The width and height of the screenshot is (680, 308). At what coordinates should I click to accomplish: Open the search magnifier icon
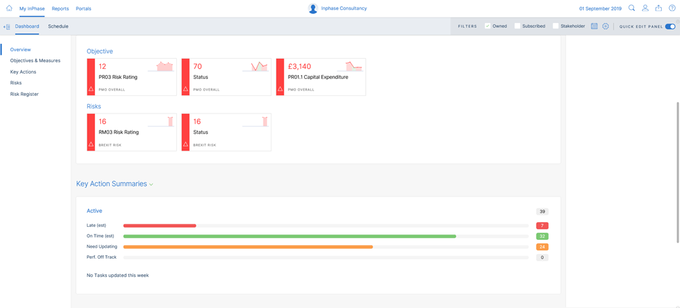[632, 8]
